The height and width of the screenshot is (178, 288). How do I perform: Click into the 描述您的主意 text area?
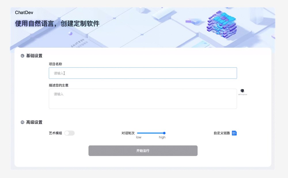(x=143, y=99)
